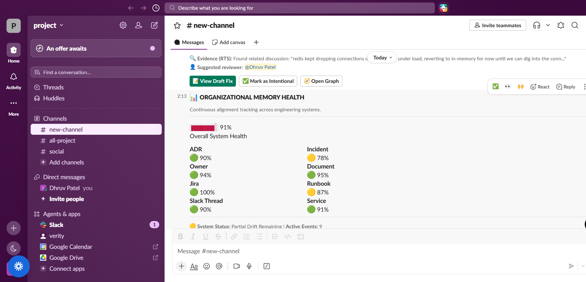Record an audio clip with microphone

(249, 266)
